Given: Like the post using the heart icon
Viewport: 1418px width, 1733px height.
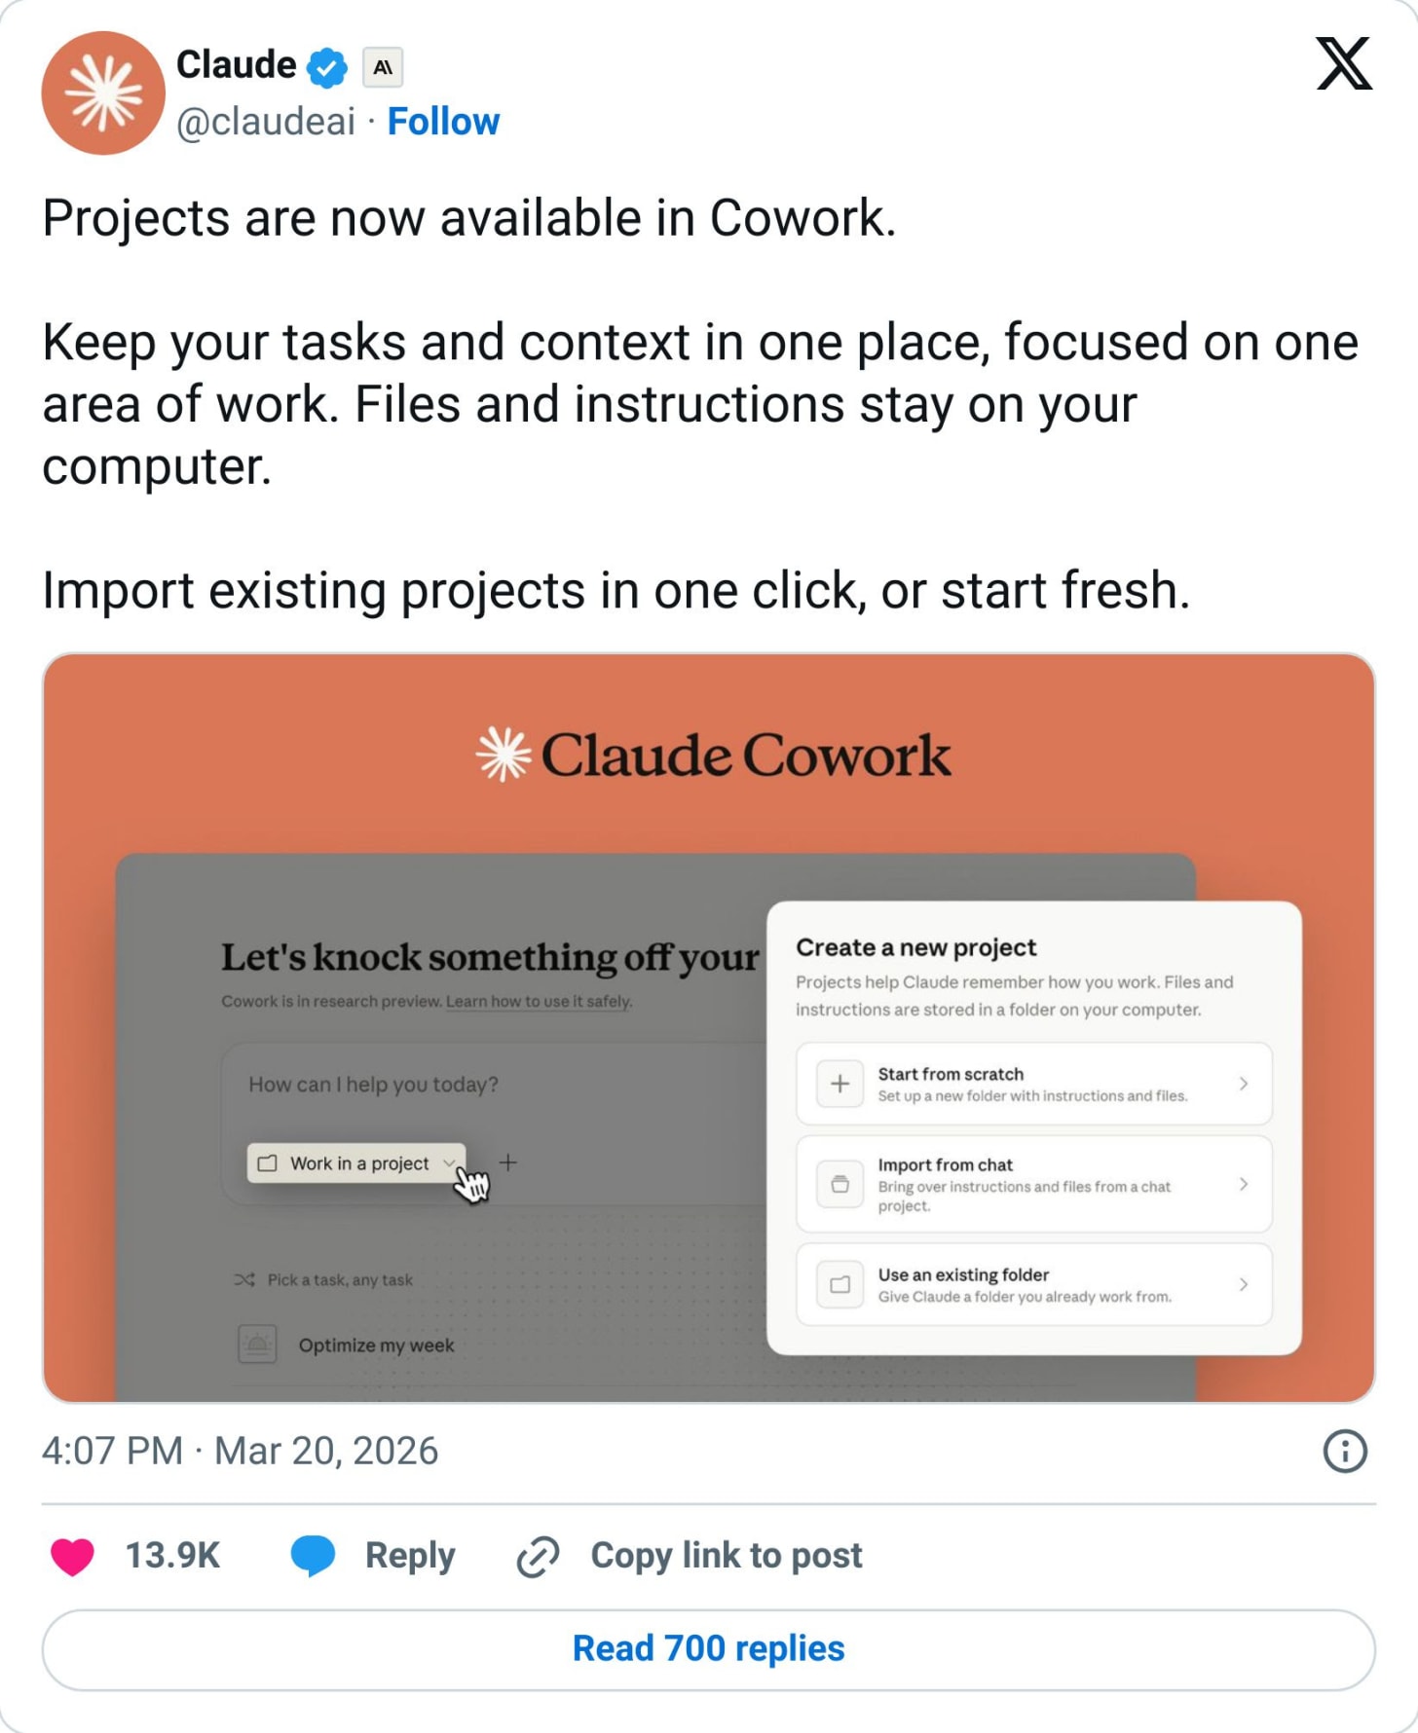Looking at the screenshot, I should (73, 1555).
